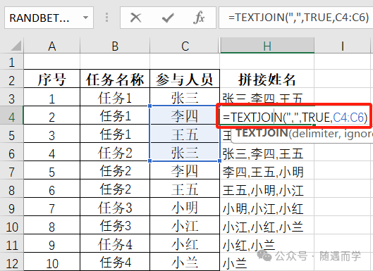The image size is (373, 271).
Task: Click cell H4 containing the TEXTJOIN formula
Action: tap(294, 116)
